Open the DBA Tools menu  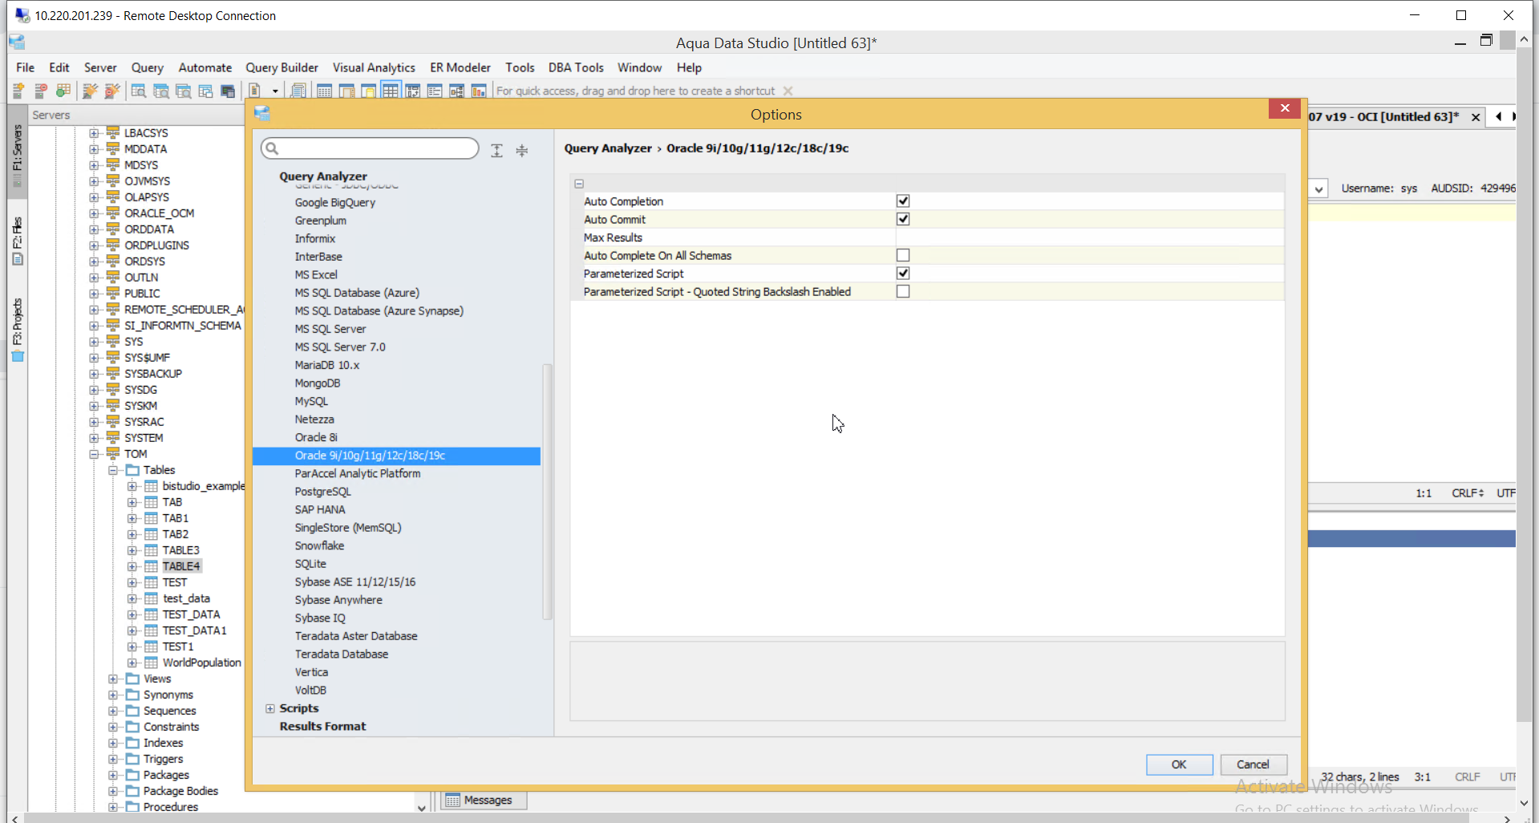tap(575, 67)
